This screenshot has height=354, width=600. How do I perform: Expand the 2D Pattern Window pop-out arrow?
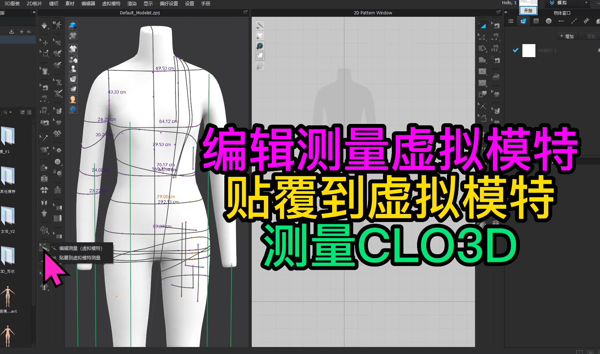(x=499, y=12)
